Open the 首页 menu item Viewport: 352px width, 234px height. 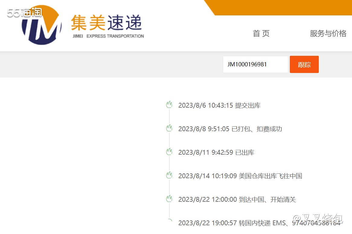pos(261,33)
